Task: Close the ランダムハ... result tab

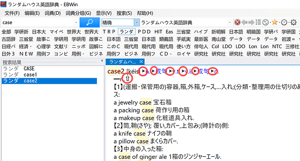Action: tap(141, 62)
